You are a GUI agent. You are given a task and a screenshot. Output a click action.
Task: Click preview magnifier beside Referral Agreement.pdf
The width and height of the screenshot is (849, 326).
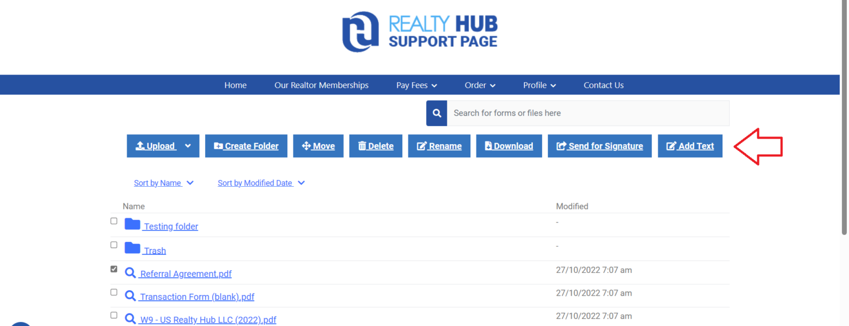(130, 273)
